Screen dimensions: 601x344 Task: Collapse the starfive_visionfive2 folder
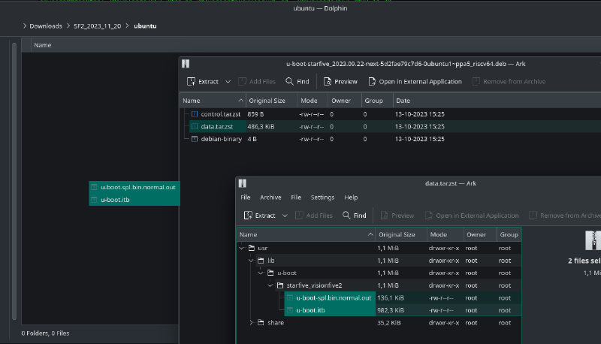pyautogui.click(x=270, y=285)
